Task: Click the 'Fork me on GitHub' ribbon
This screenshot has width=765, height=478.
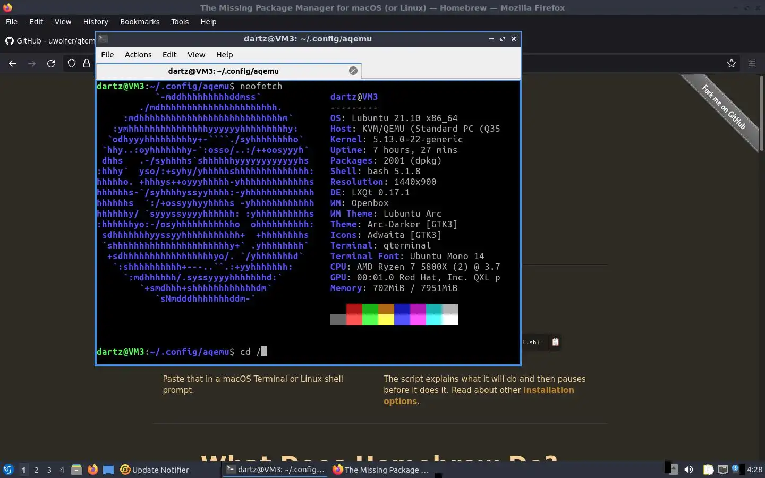Action: click(x=723, y=107)
